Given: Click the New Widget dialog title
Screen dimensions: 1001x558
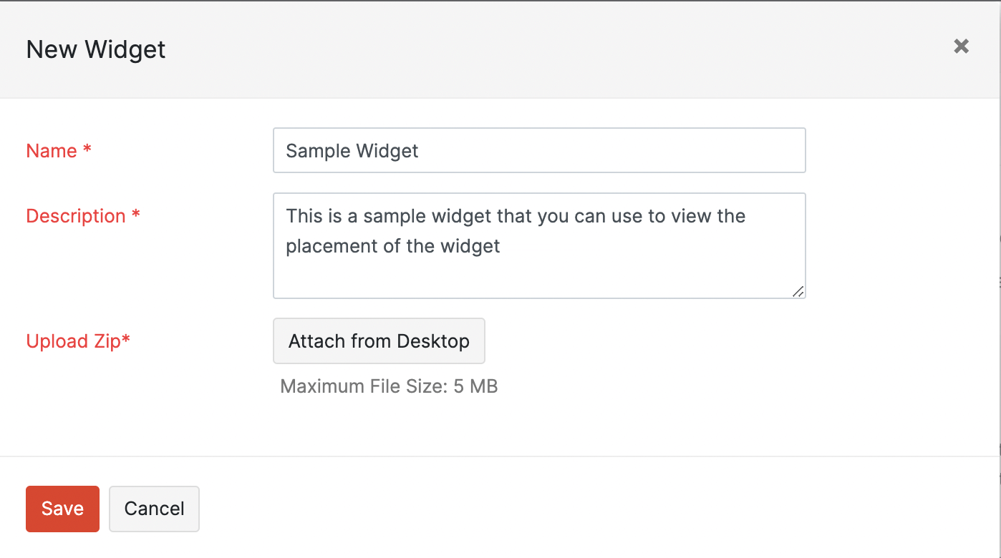Looking at the screenshot, I should tap(96, 49).
